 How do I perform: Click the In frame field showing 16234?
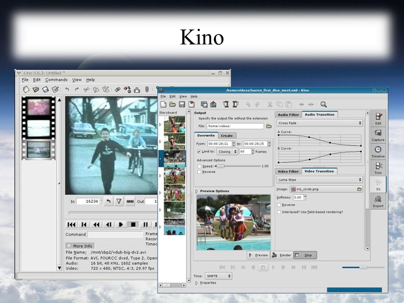click(88, 201)
